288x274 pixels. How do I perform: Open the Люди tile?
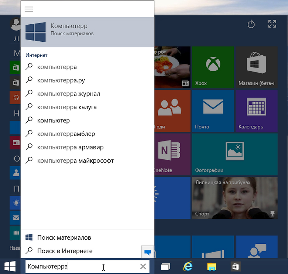click(x=172, y=111)
